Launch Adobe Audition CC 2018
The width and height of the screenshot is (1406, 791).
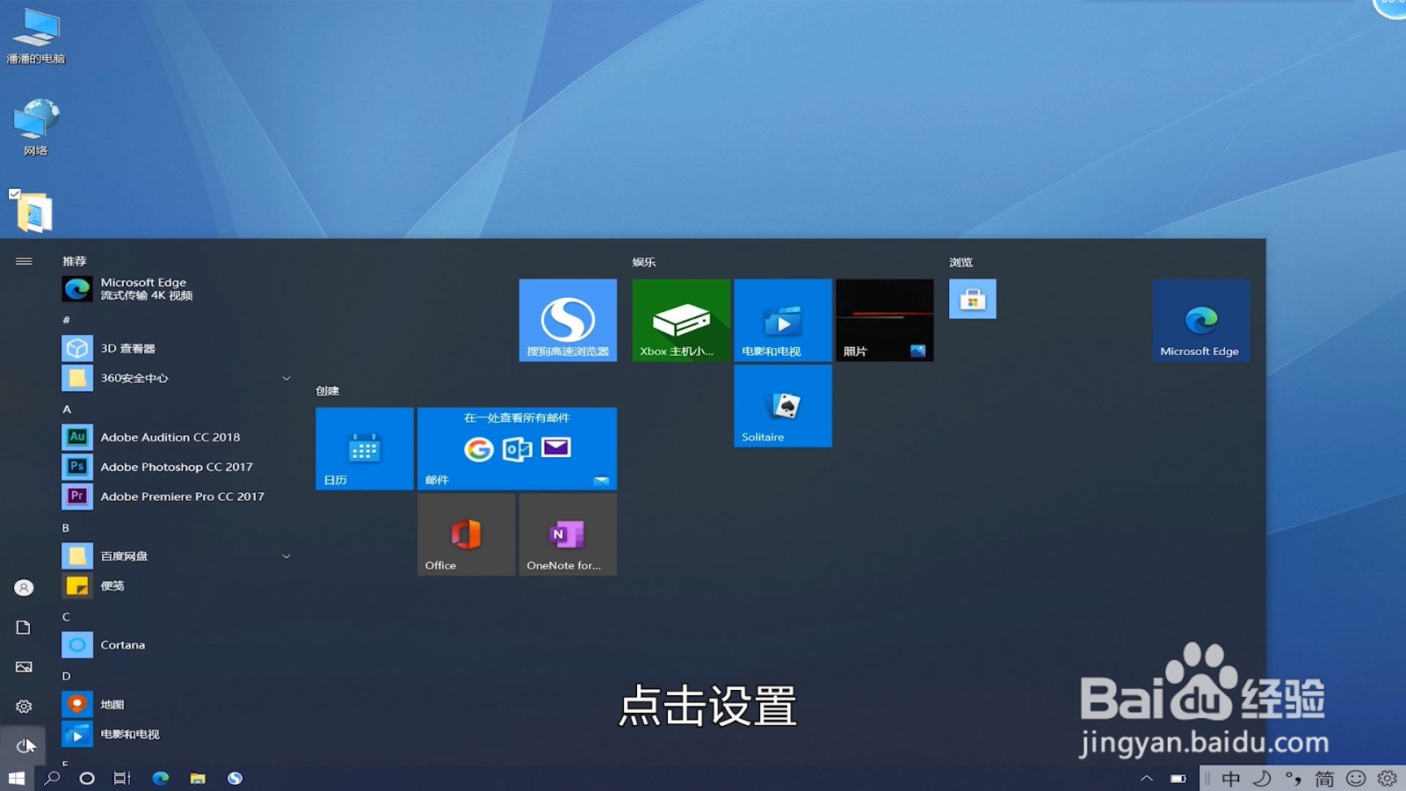coord(176,437)
